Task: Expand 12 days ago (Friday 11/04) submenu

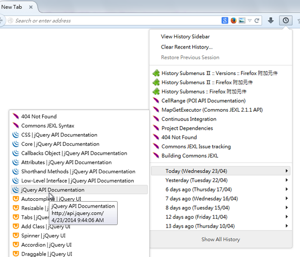Action: point(221,217)
